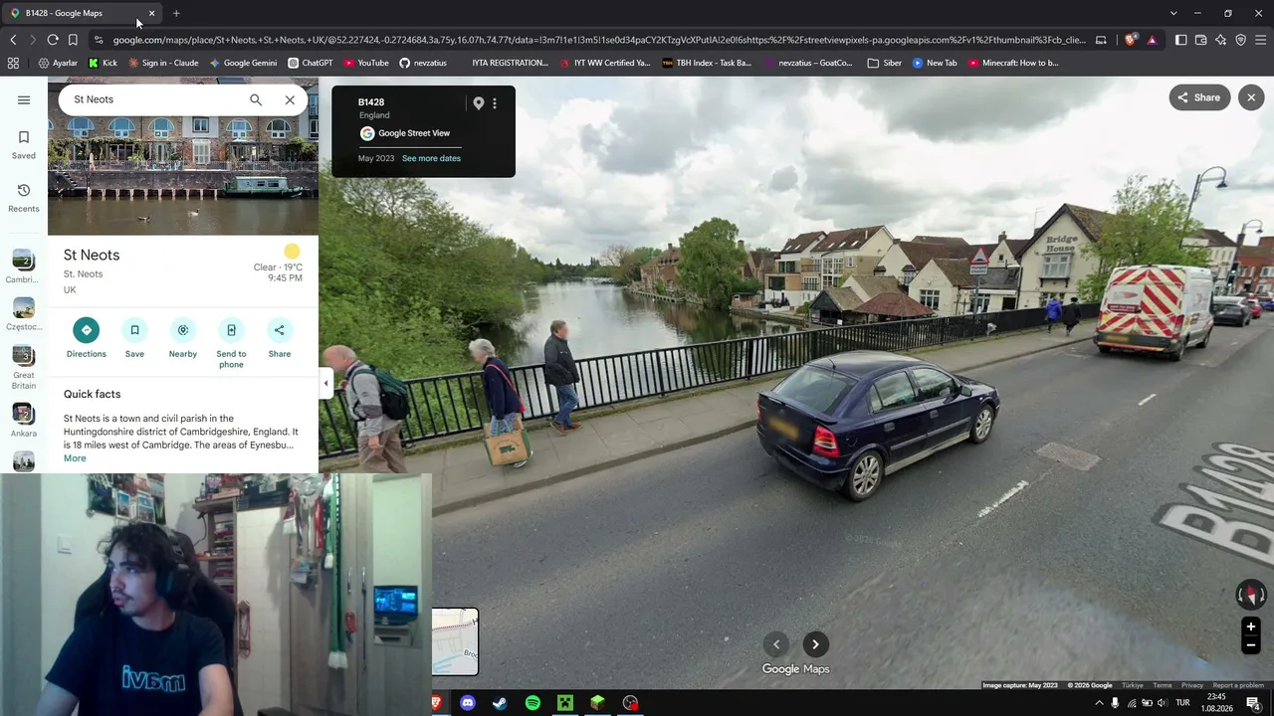The height and width of the screenshot is (716, 1274).
Task: Share St Neots from the place panel
Action: click(280, 338)
